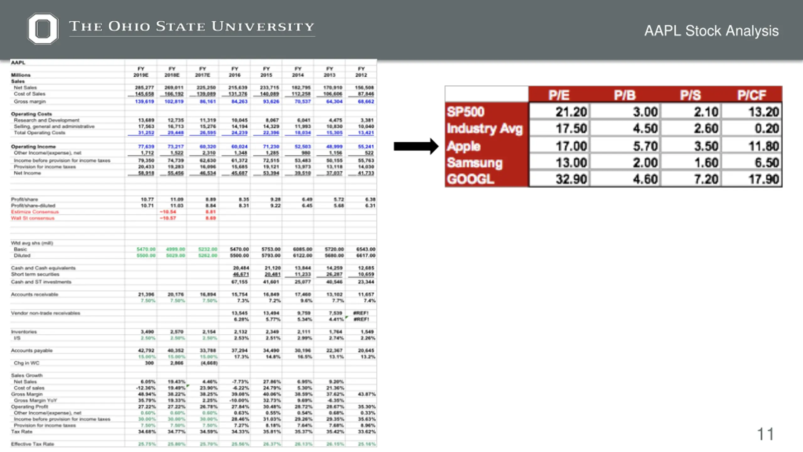803x452 pixels.
Task: Click the AAPL Stock Analysis heading
Action: point(711,31)
